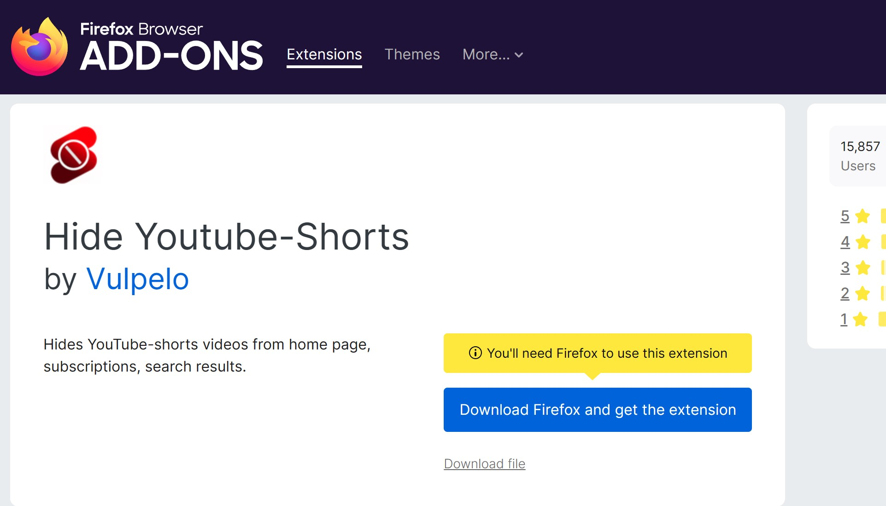Click the 5-star rating star icon

coord(863,215)
